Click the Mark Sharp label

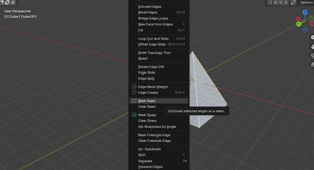147,115
